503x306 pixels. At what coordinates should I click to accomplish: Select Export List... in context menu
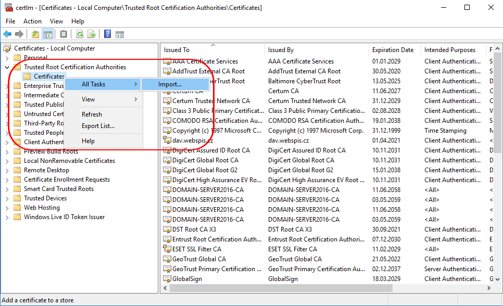[x=98, y=126]
